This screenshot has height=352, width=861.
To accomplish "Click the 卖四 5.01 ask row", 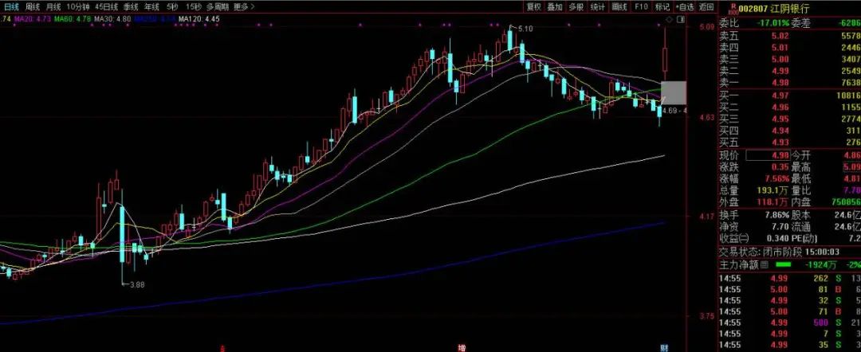I will click(789, 47).
